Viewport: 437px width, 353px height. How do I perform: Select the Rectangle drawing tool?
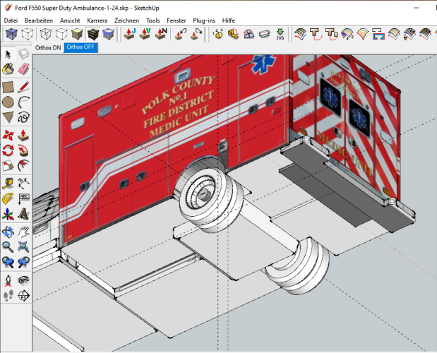[8, 87]
